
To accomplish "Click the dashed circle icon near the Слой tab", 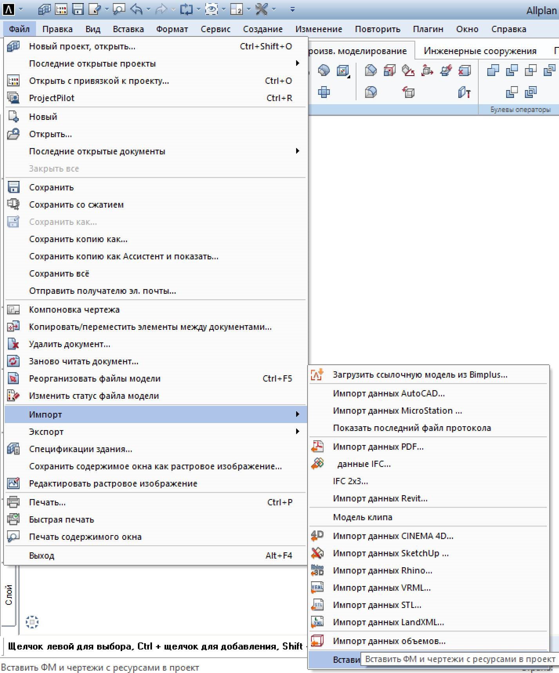I will [x=32, y=622].
